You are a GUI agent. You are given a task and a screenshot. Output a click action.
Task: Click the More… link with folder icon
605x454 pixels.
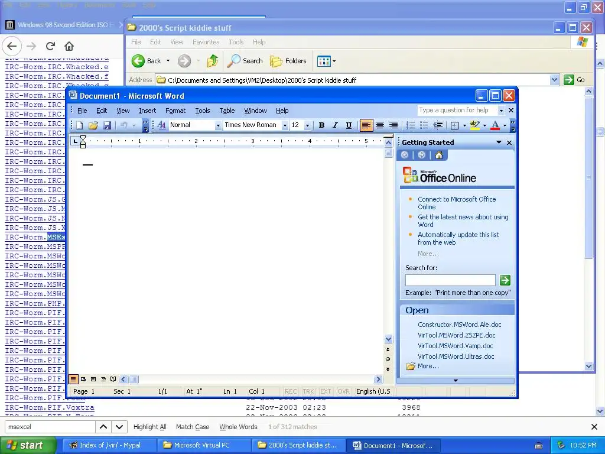pyautogui.click(x=428, y=366)
